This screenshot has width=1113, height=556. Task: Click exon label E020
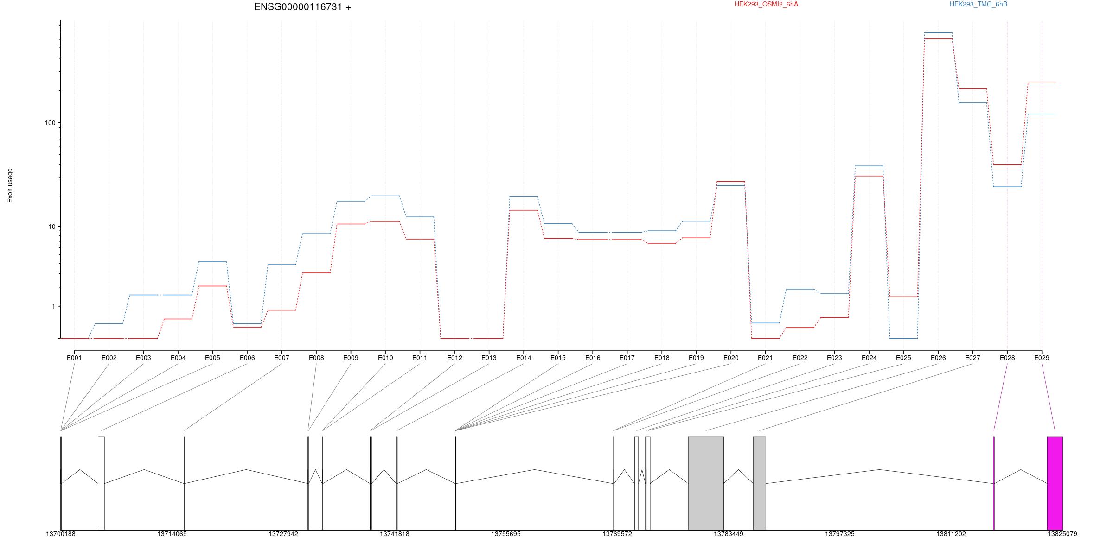(731, 358)
